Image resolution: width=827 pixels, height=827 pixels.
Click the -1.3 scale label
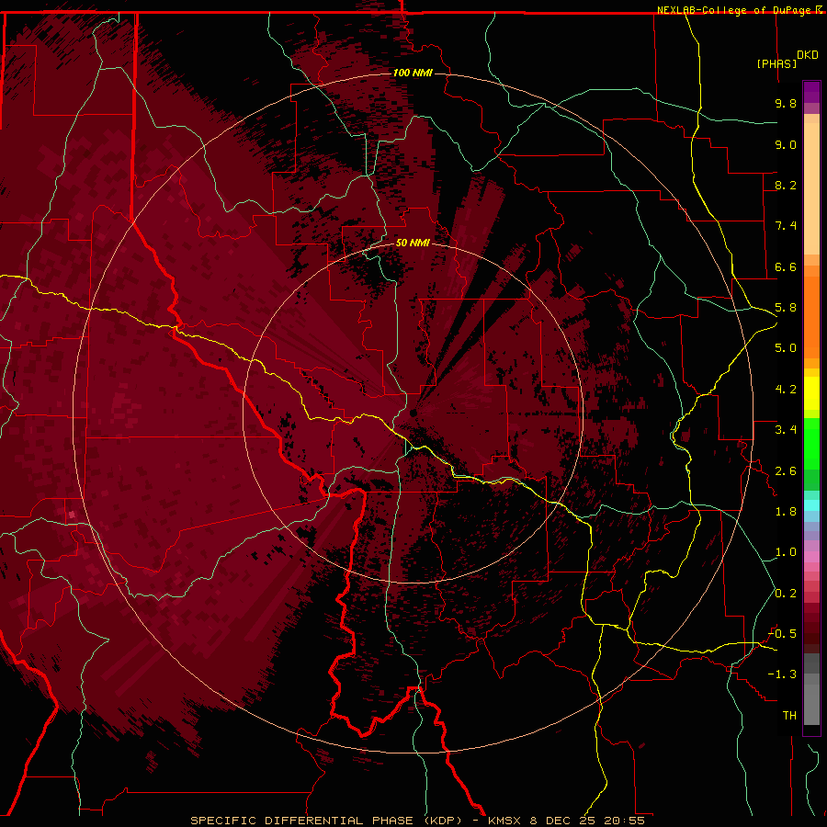(x=782, y=674)
